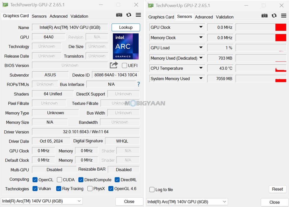Open System Memory Used sensor dropdown
This screenshot has width=289, height=207.
201,79
